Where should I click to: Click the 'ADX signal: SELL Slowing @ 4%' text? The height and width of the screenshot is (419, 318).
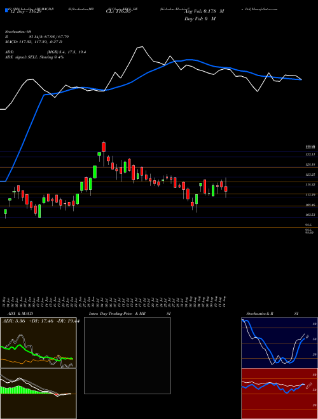tap(34, 57)
